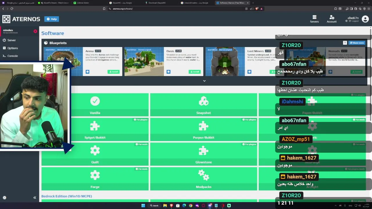The image size is (372, 209).
Task: Open the browser hamburger menu
Action: point(369,9)
